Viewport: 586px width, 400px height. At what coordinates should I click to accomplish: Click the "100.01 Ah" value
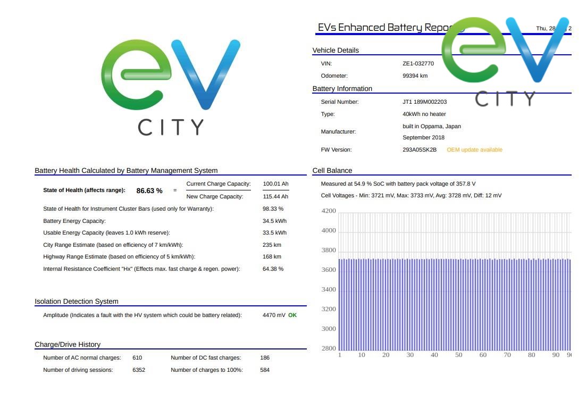point(276,184)
